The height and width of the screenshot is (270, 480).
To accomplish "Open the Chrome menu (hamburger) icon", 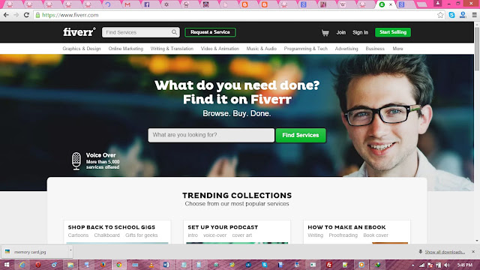I will 475,15.
